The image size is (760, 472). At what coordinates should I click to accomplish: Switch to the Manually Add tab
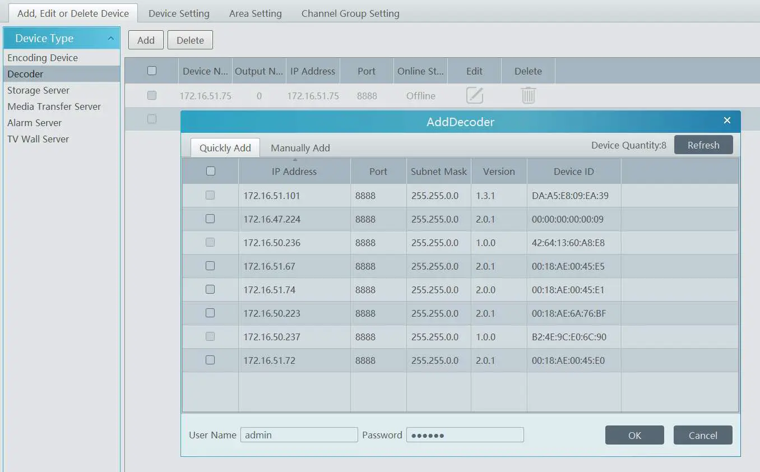tap(300, 148)
